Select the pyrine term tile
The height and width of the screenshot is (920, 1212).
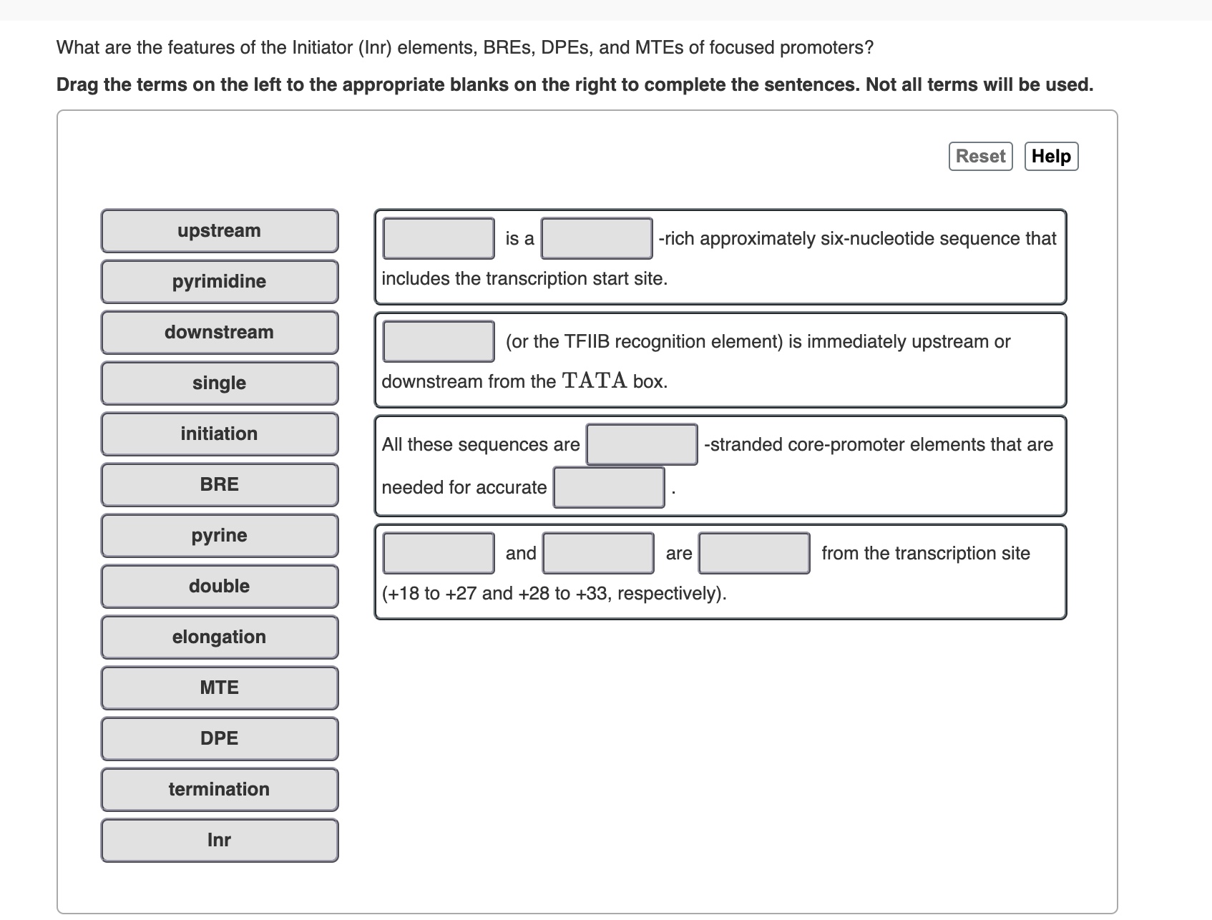[219, 535]
